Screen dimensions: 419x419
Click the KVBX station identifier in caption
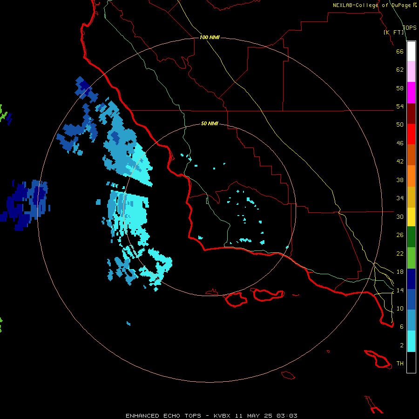(x=222, y=416)
